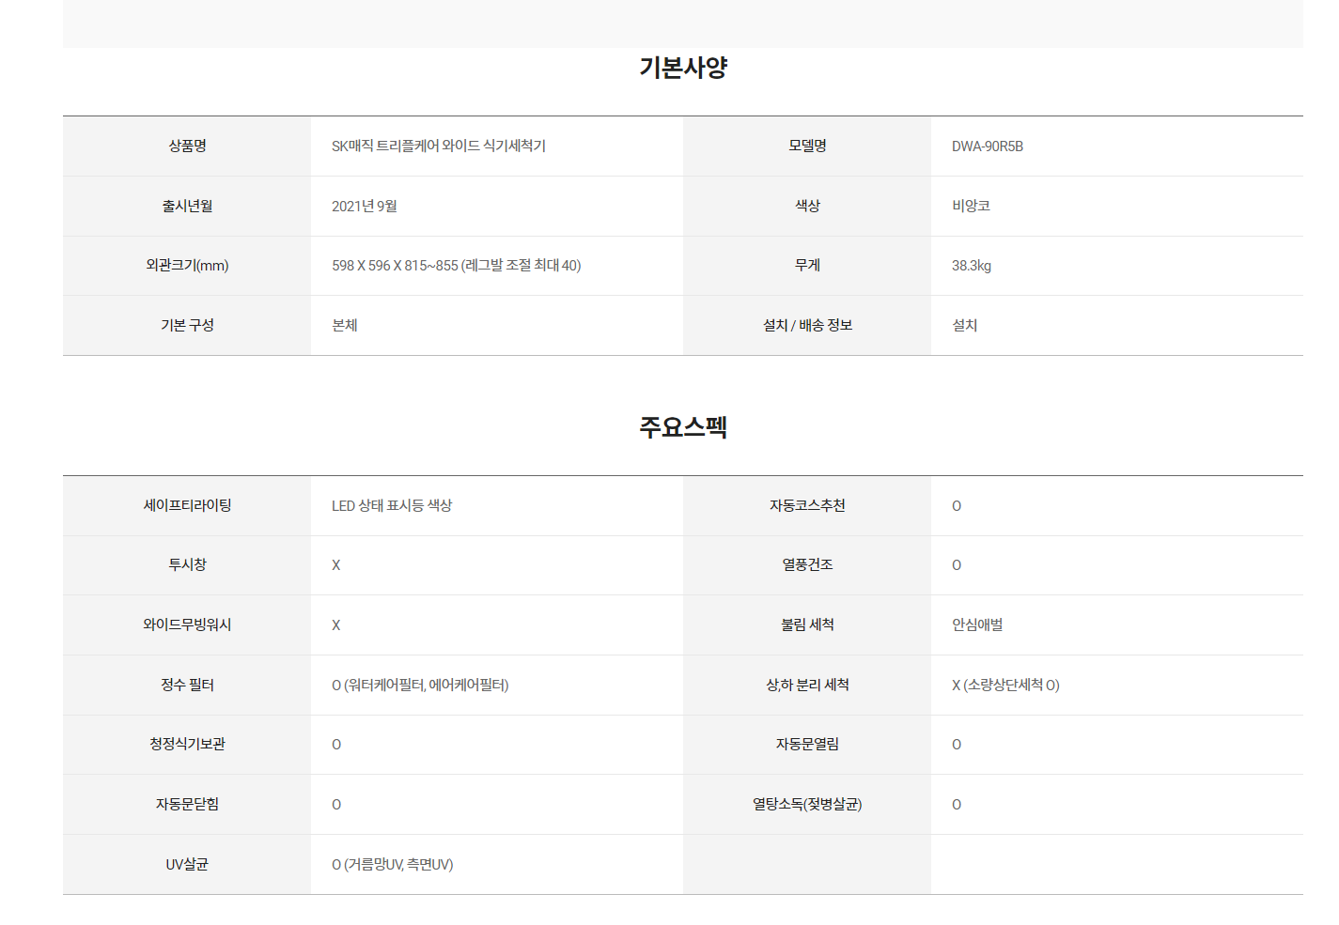Select color value 비앙코

tap(971, 206)
